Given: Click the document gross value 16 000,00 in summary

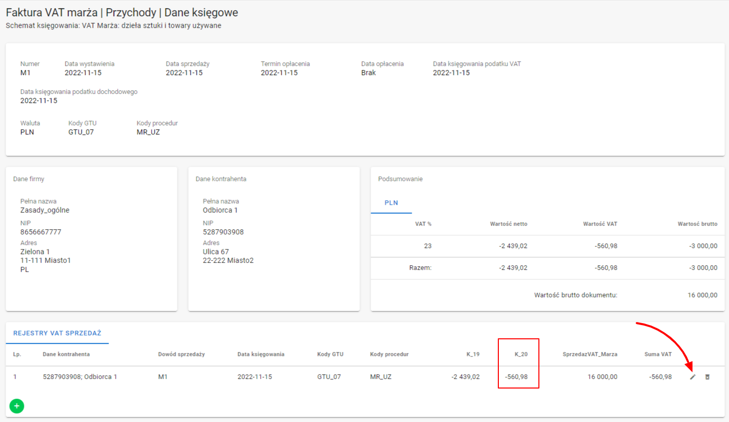Looking at the screenshot, I should click(702, 295).
